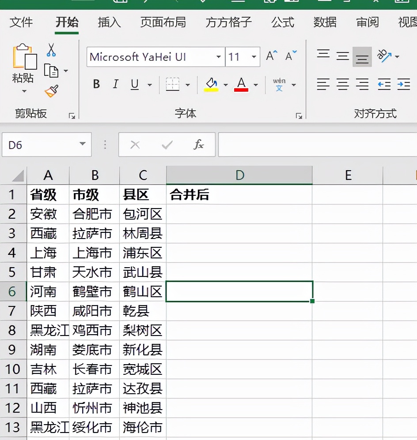Open phonetic guide dropdown arrow
This screenshot has height=440, width=417.
coord(294,85)
